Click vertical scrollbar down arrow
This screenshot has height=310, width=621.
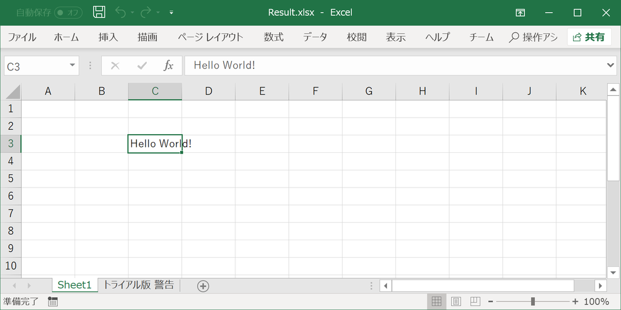point(613,272)
